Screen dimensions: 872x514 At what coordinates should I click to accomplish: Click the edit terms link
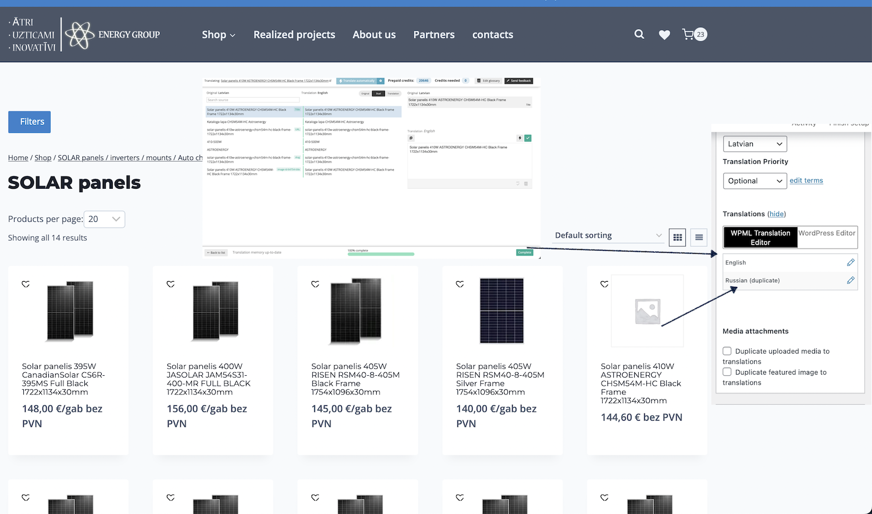coord(806,181)
